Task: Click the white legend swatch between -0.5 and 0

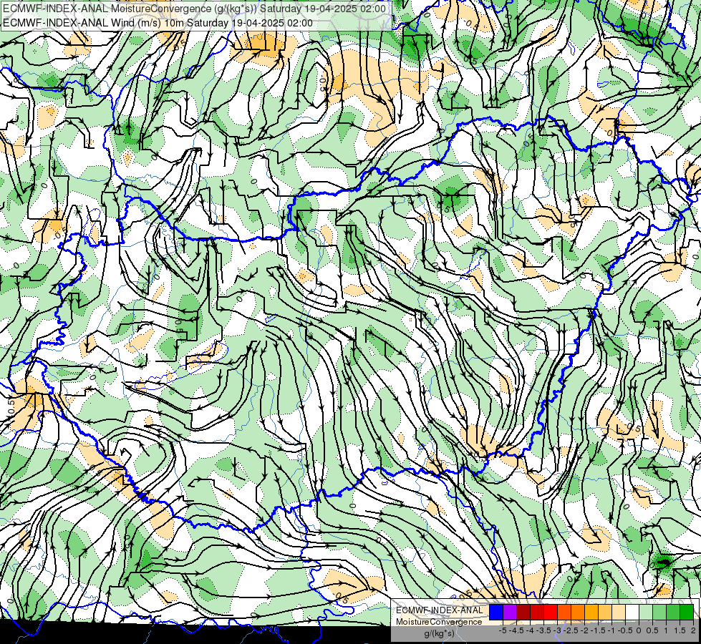Action: [x=632, y=613]
